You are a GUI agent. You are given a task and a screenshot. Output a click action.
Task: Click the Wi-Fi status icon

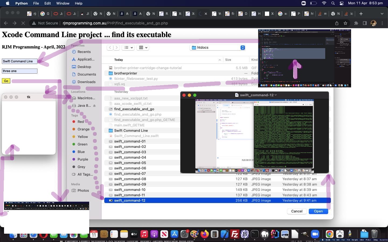[x=324, y=3]
